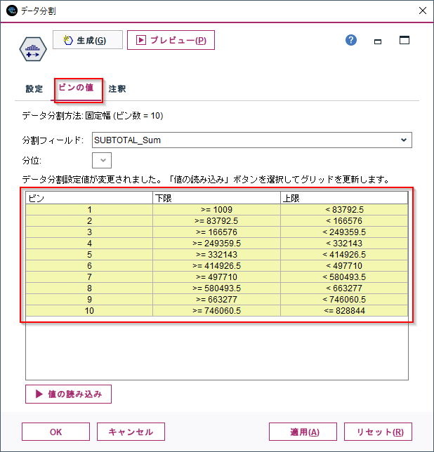
Task: Click the キャンセル button
Action: 131,432
